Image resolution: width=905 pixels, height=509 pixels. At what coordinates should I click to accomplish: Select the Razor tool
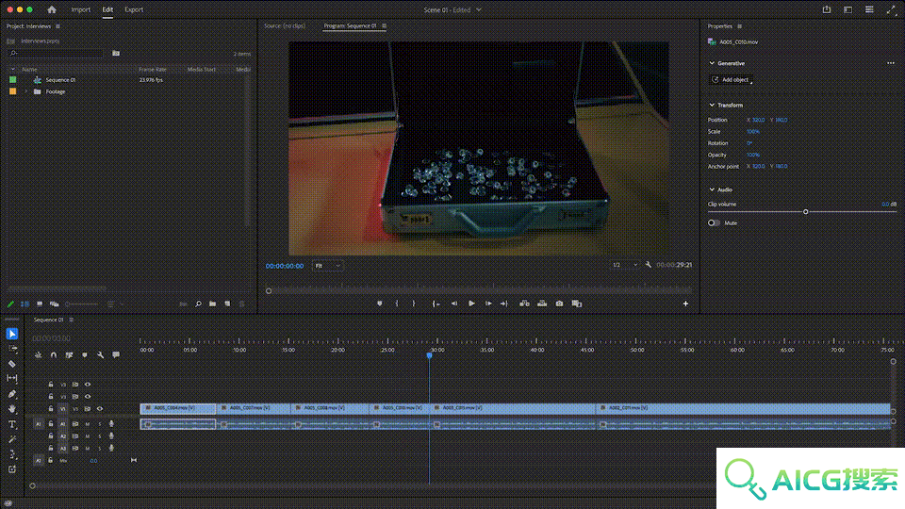[12, 364]
